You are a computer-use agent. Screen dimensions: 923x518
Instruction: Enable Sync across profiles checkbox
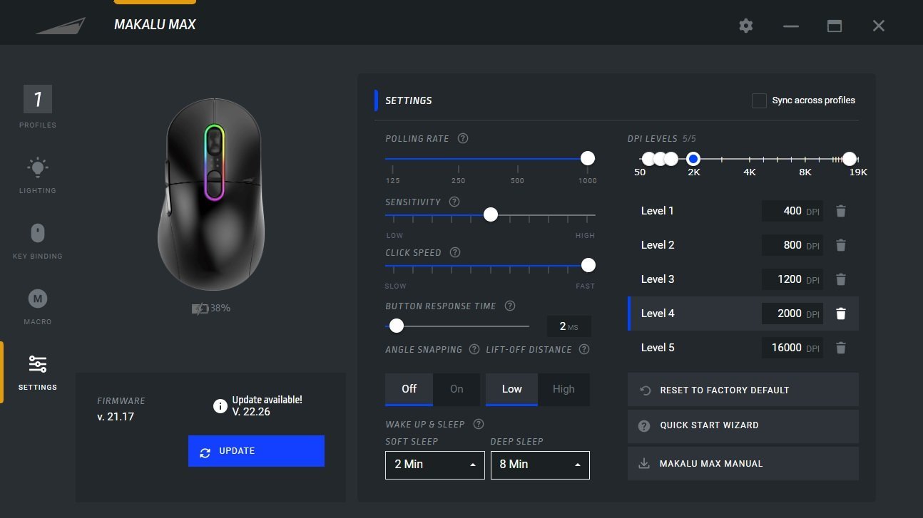coord(759,100)
